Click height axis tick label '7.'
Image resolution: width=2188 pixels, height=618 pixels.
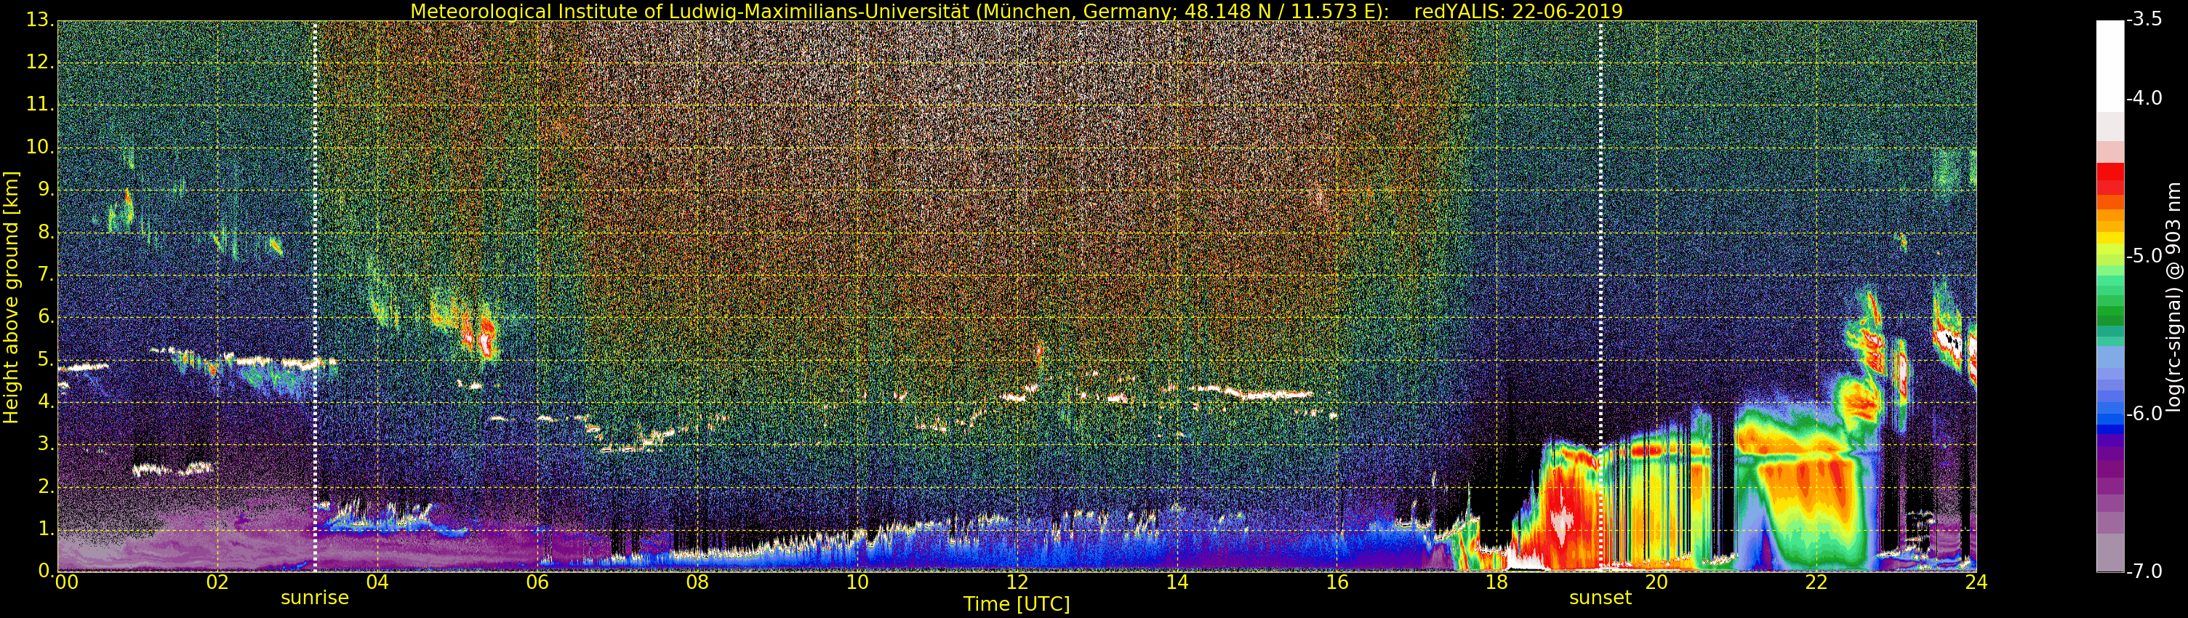tap(46, 274)
